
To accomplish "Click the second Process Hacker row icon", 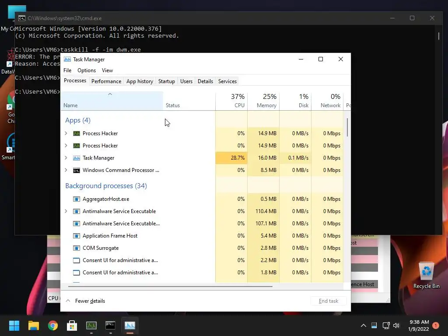I will pos(76,146).
